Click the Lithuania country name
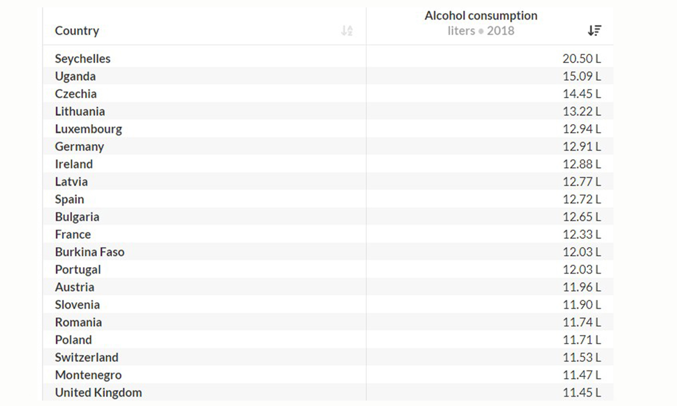The height and width of the screenshot is (406, 677). pos(80,111)
